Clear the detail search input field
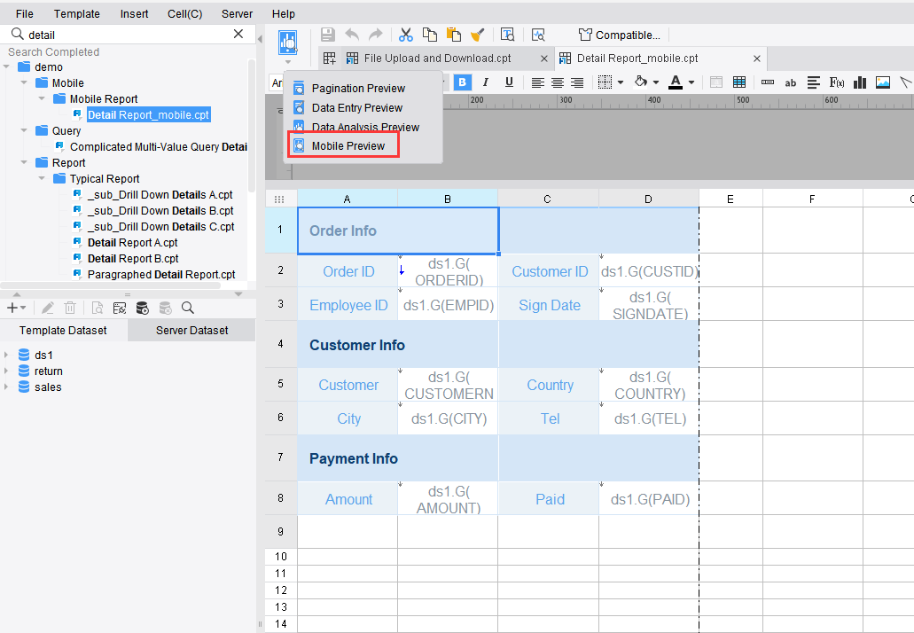Screen dimensions: 914x633 237,34
